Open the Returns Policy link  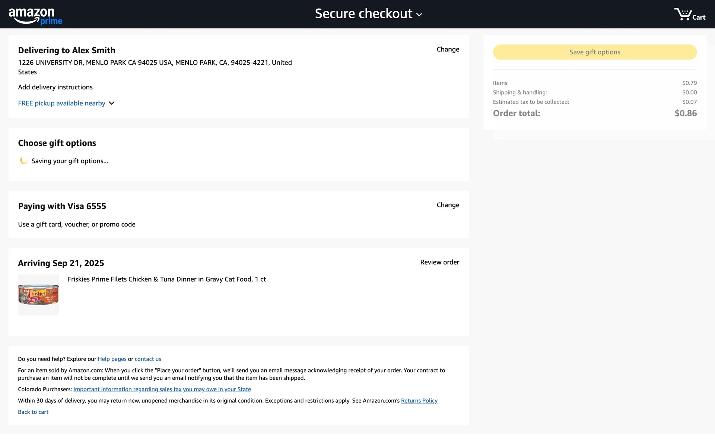pyautogui.click(x=419, y=401)
